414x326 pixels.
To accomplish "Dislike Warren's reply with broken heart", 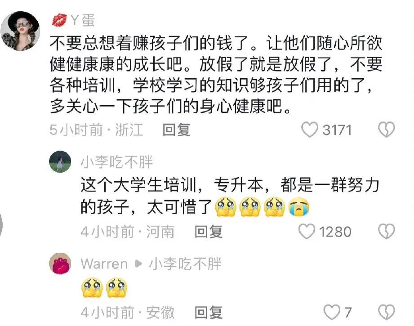I will 386,312.
